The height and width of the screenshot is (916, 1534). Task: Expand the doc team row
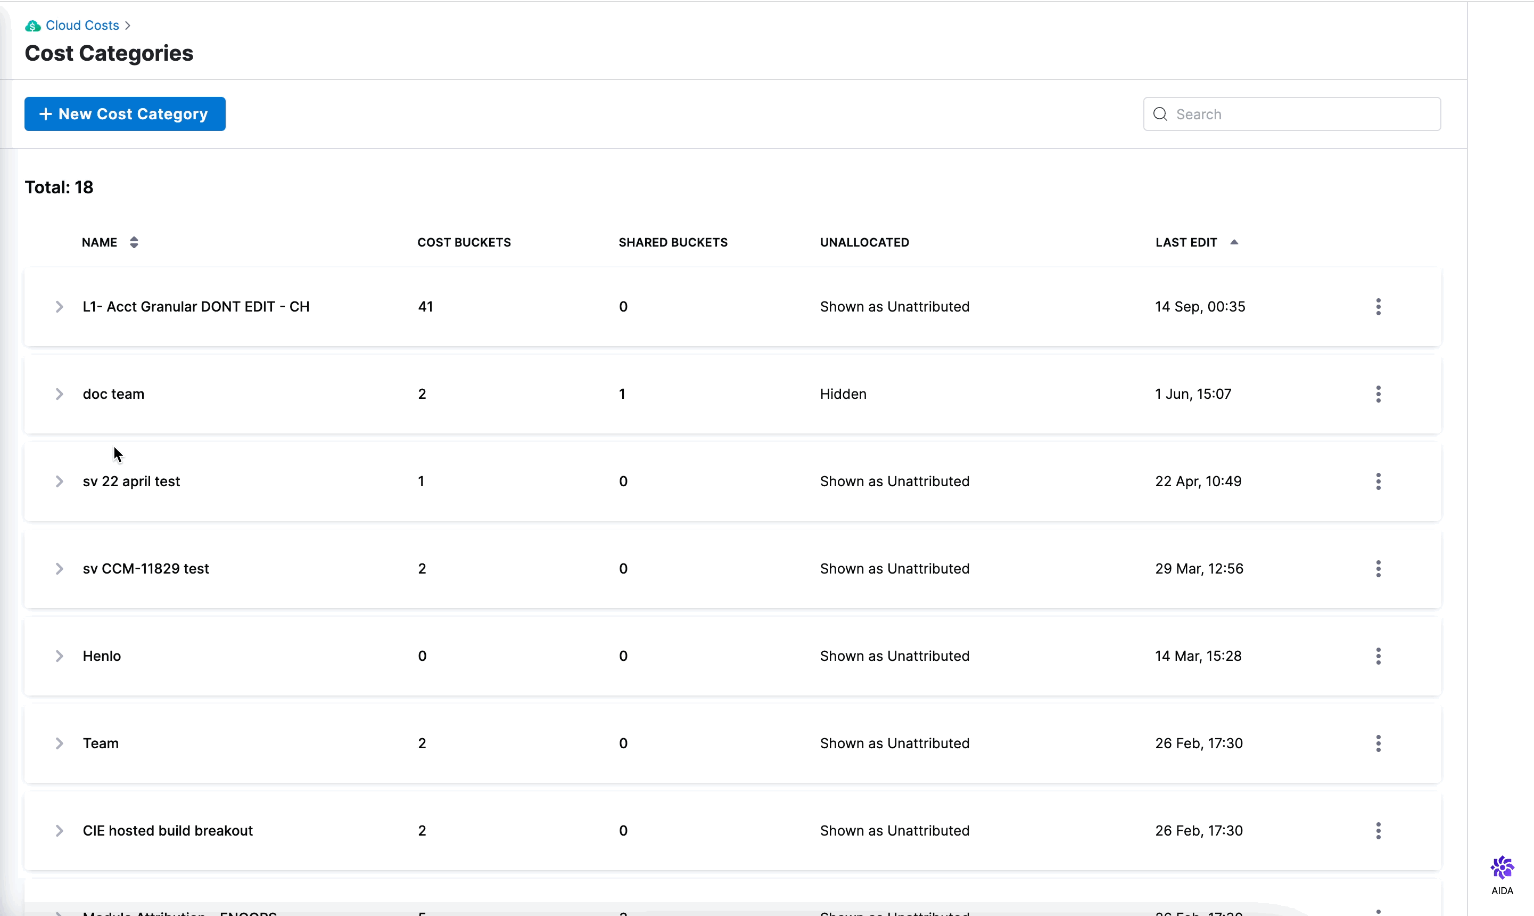pyautogui.click(x=60, y=394)
